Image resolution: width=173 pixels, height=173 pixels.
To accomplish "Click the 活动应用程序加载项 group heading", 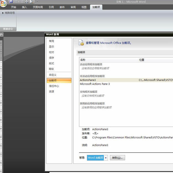I will (x=91, y=64).
